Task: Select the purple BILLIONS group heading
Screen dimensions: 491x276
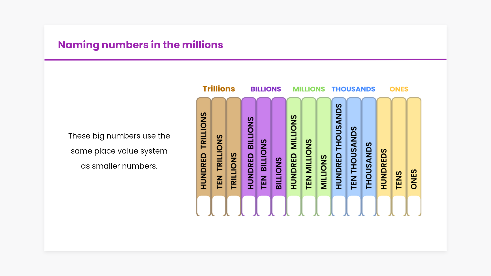Action: (x=266, y=89)
